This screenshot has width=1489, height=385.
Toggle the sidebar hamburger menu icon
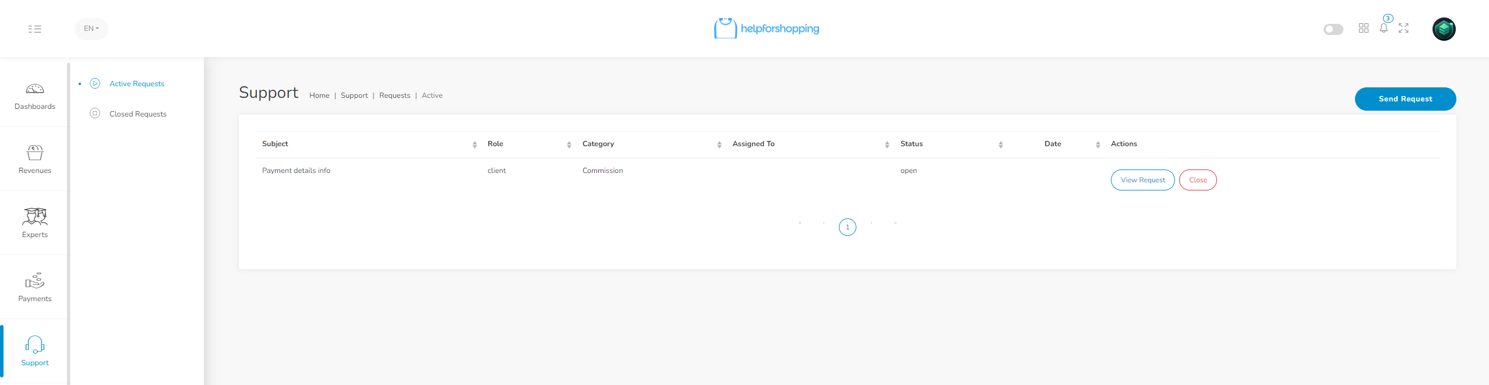click(34, 29)
